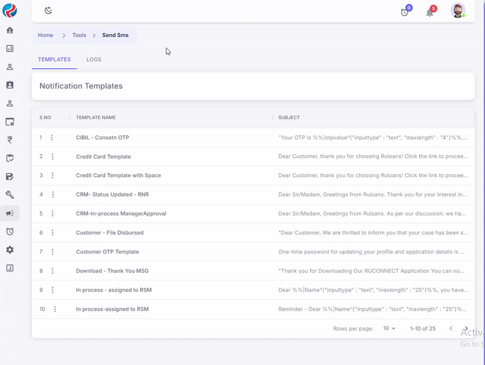Open actions menu for Customer - File Disbursed
The width and height of the screenshot is (485, 365).
53,233
